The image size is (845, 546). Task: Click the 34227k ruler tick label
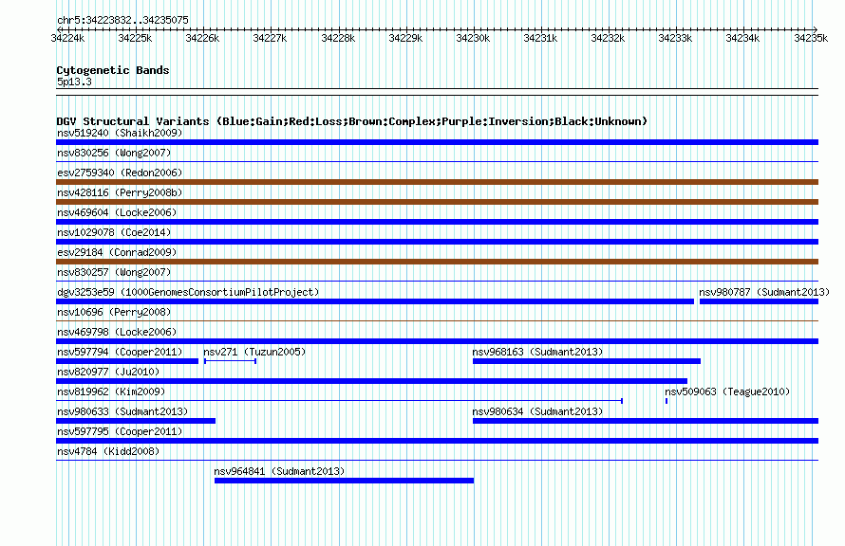pyautogui.click(x=270, y=38)
